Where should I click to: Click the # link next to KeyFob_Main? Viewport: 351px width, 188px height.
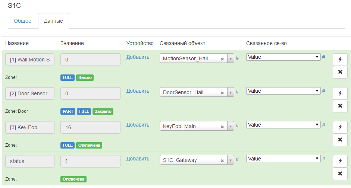pyautogui.click(x=237, y=126)
